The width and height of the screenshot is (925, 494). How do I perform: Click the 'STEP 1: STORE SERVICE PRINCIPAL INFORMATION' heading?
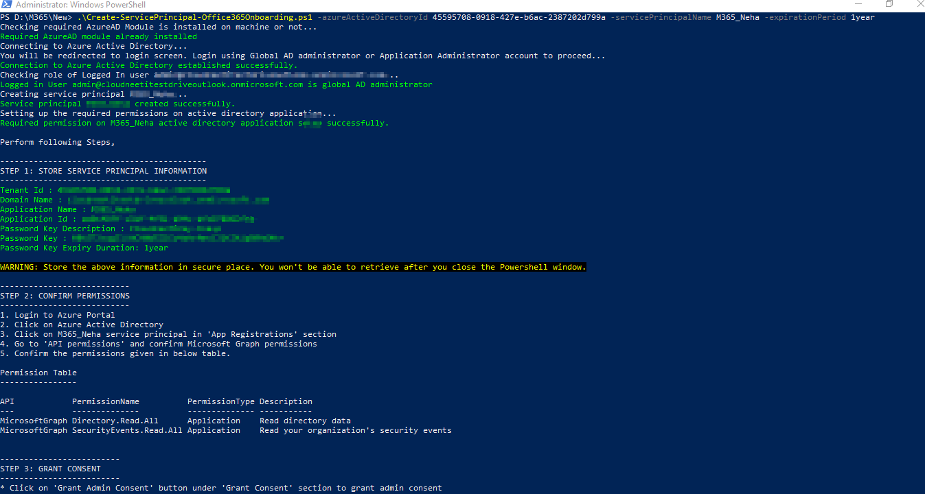[x=103, y=171]
